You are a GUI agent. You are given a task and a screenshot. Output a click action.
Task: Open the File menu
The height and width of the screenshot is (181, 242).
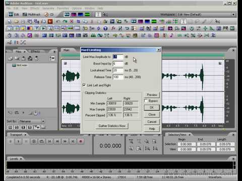point(9,8)
